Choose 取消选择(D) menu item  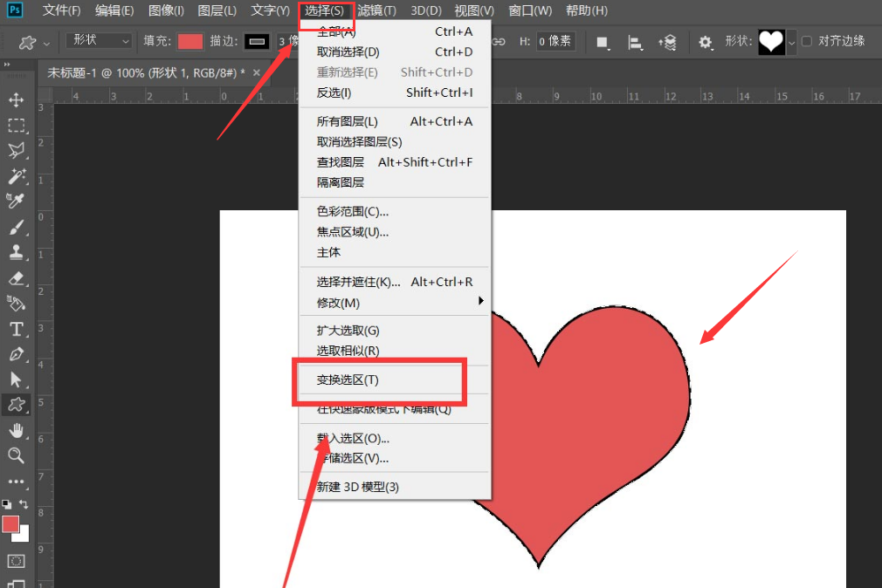pos(395,51)
